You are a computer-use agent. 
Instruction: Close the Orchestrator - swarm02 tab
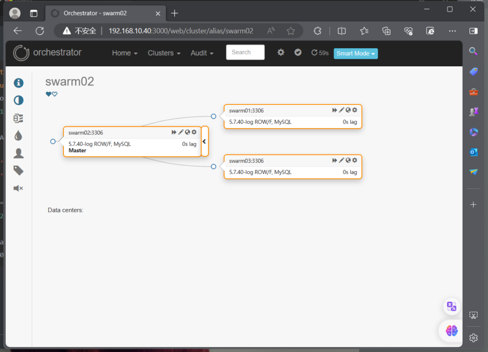click(x=158, y=13)
